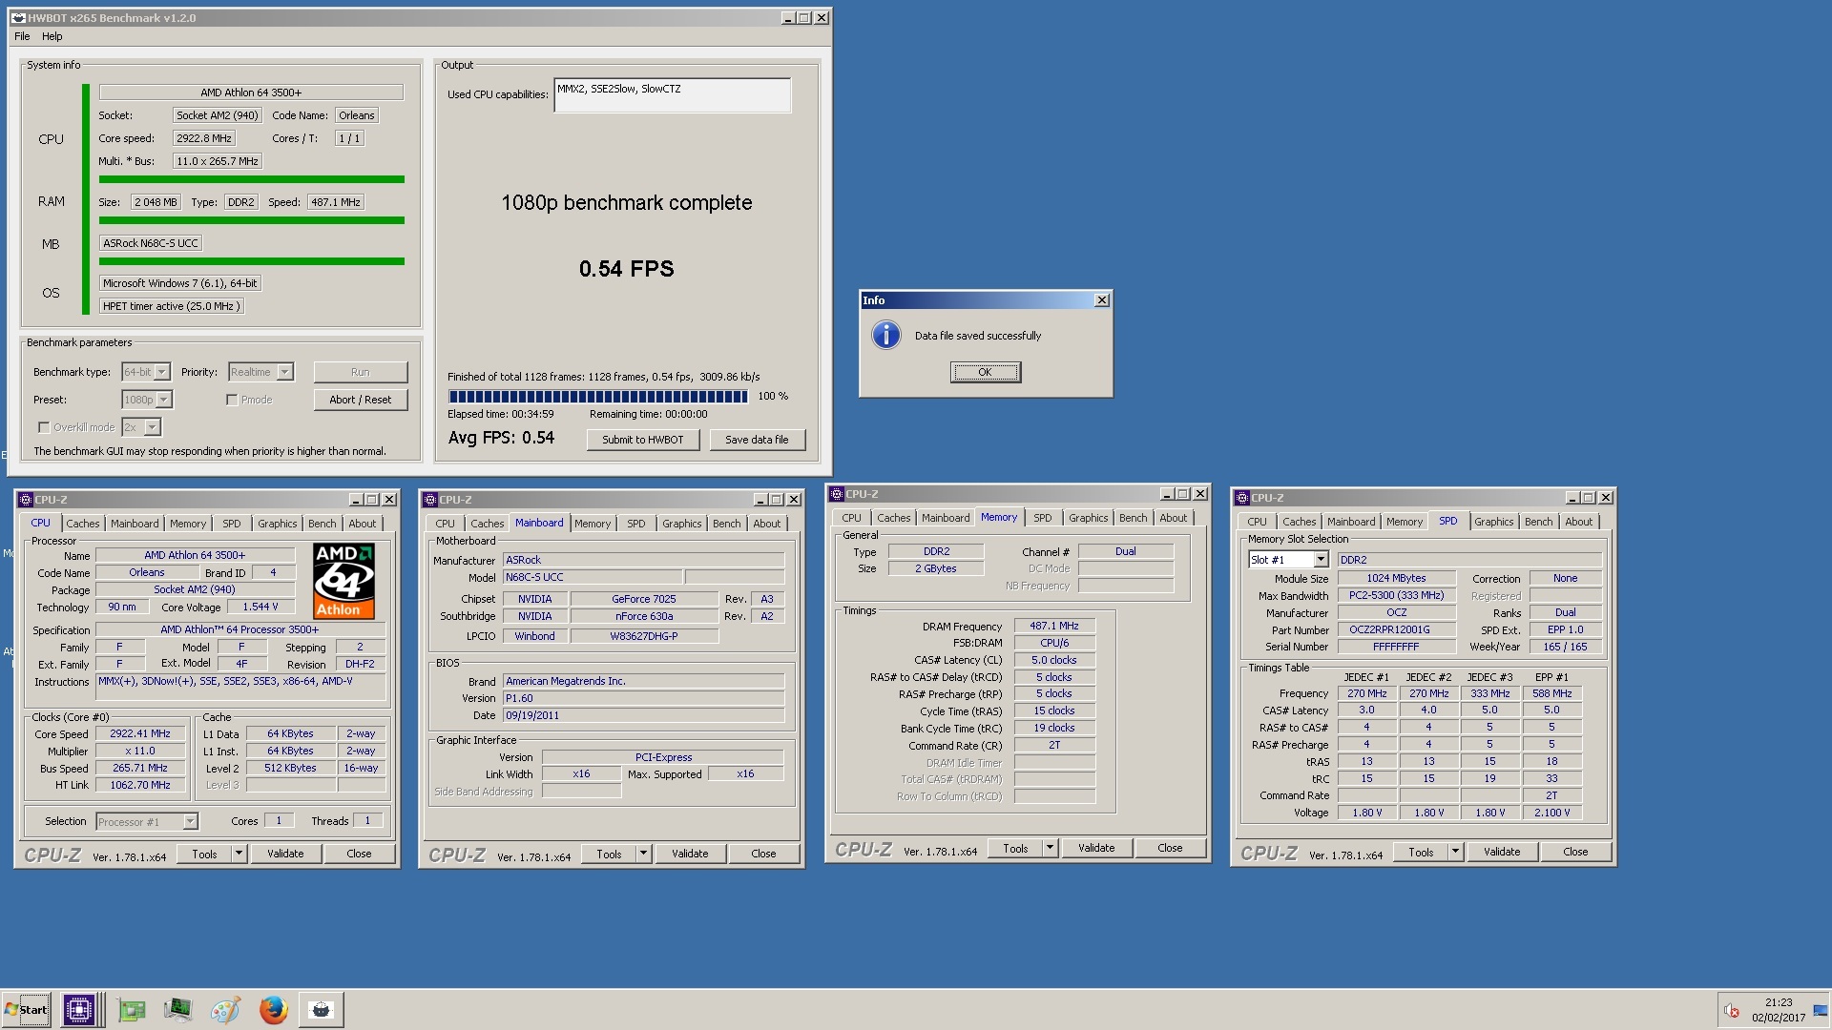Click the Memory CPU-Z window title icon
Viewport: 1832px width, 1030px height.
coord(837,494)
